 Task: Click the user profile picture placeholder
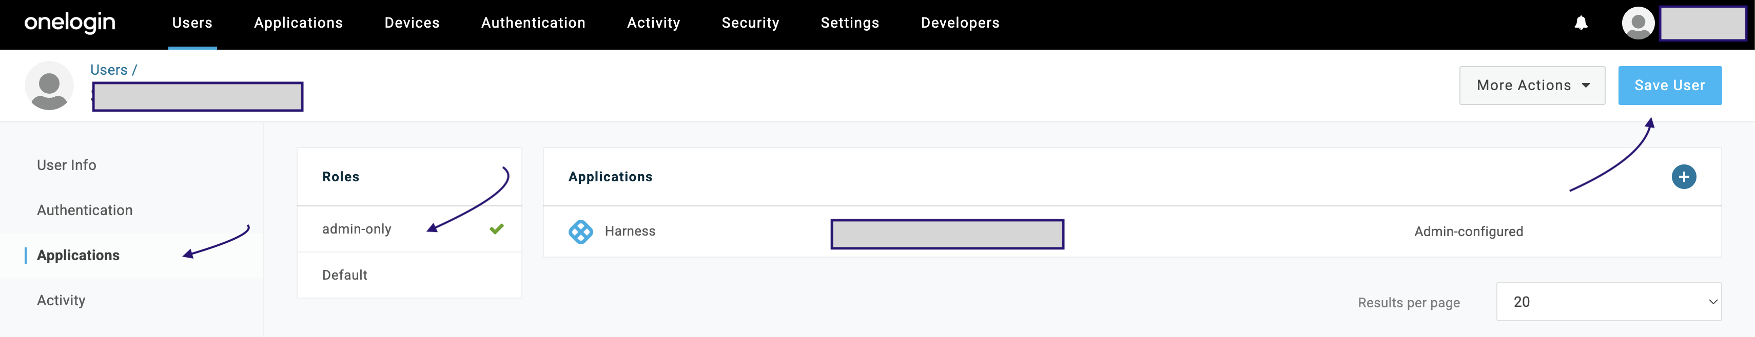(x=49, y=86)
